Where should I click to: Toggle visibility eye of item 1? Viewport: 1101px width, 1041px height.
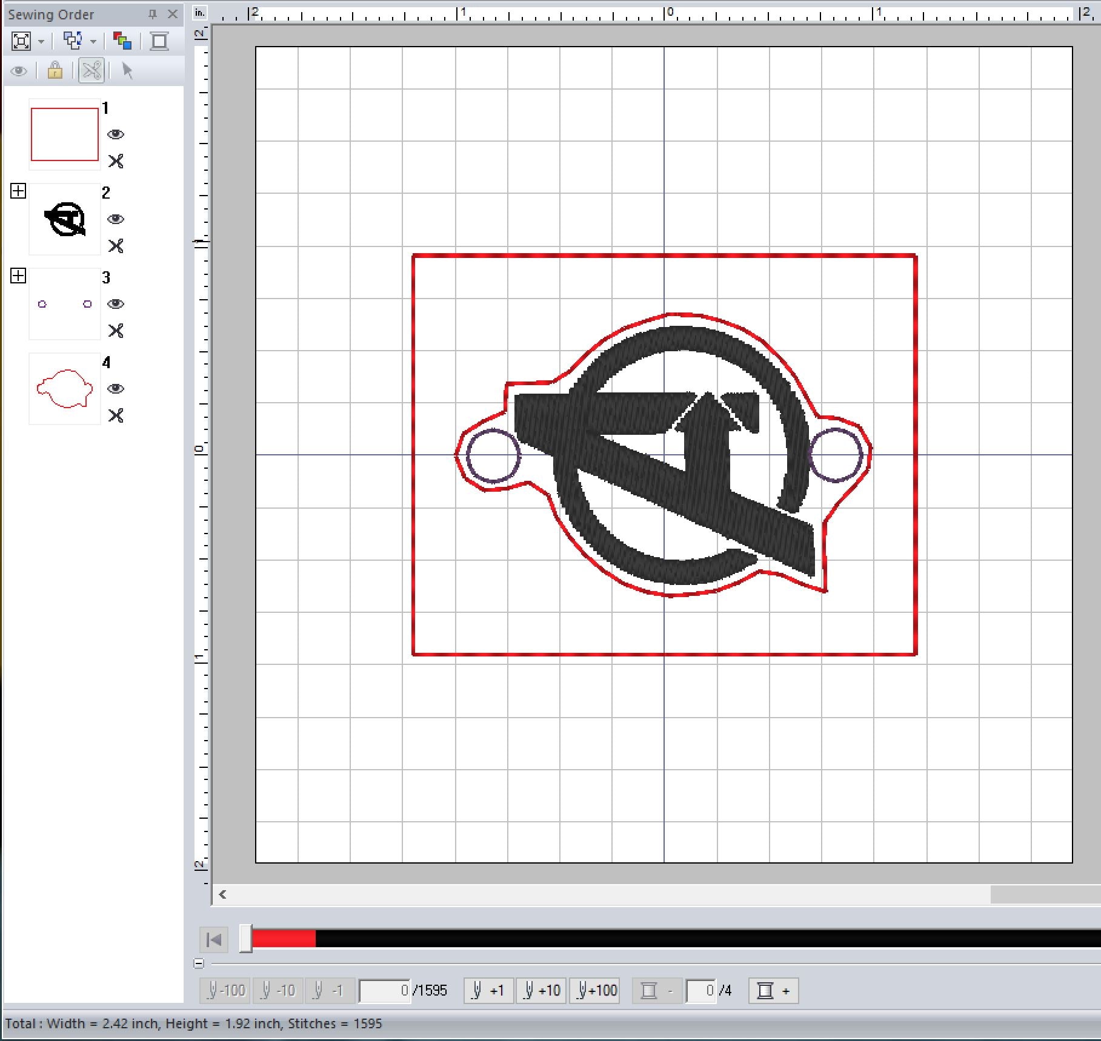[x=116, y=134]
